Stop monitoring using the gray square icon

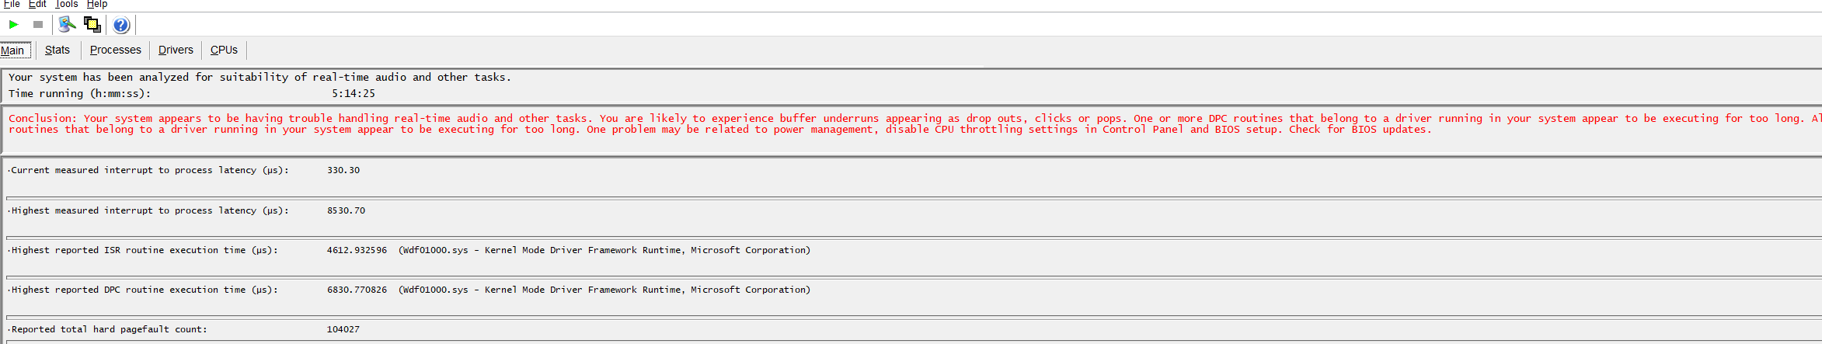point(37,25)
